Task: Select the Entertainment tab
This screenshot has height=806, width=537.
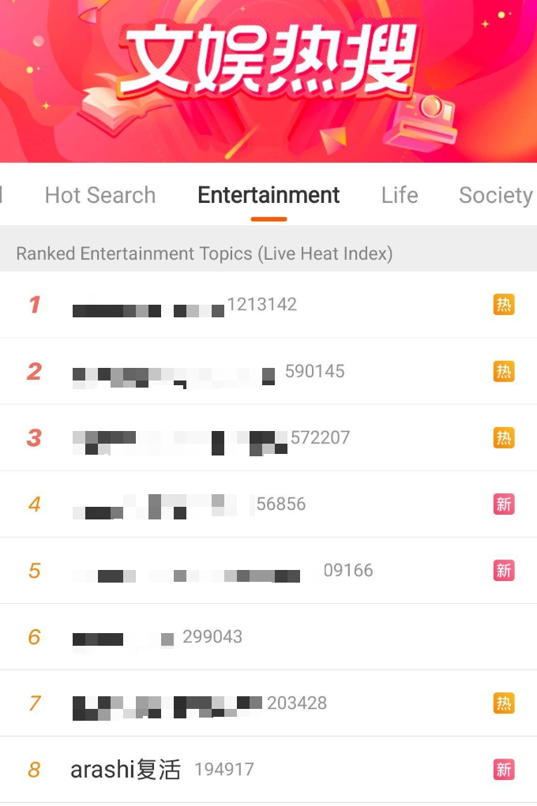Action: coord(268,195)
